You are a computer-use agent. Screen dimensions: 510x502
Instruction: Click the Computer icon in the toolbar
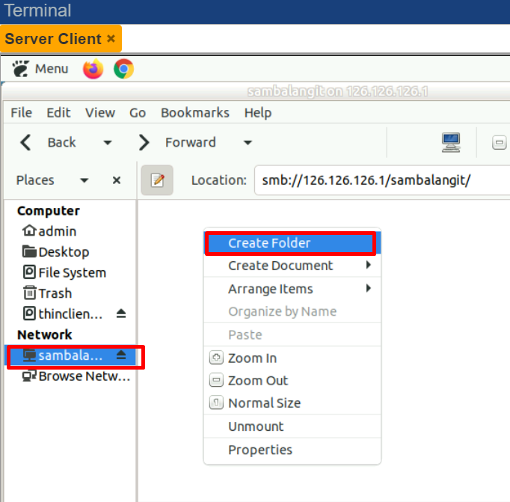pyautogui.click(x=451, y=142)
